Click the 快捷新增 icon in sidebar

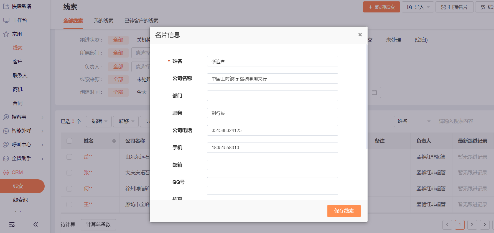click(x=6, y=6)
